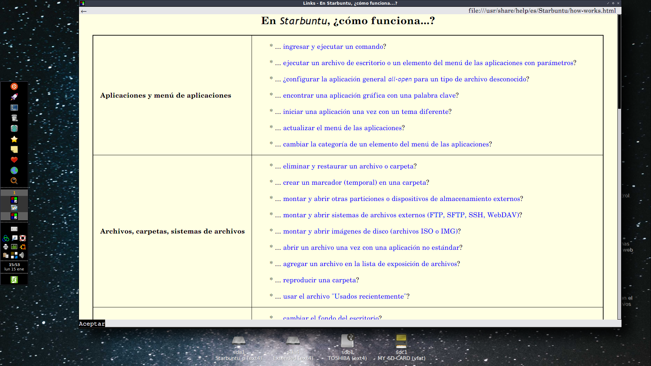Open the sdc1 MY_SD-CARD drive icon
Image resolution: width=651 pixels, height=366 pixels.
click(x=401, y=348)
